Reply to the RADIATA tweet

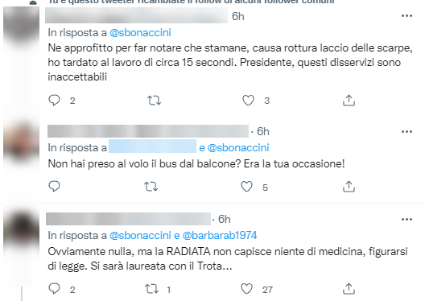coord(54,289)
